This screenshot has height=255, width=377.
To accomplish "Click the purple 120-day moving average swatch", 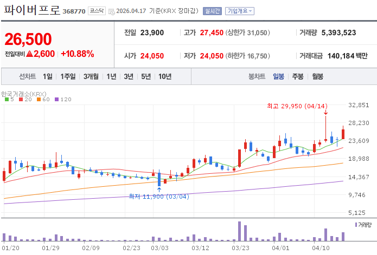I will (x=57, y=99).
